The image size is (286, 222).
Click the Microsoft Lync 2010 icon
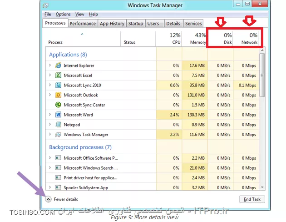[x=58, y=85]
